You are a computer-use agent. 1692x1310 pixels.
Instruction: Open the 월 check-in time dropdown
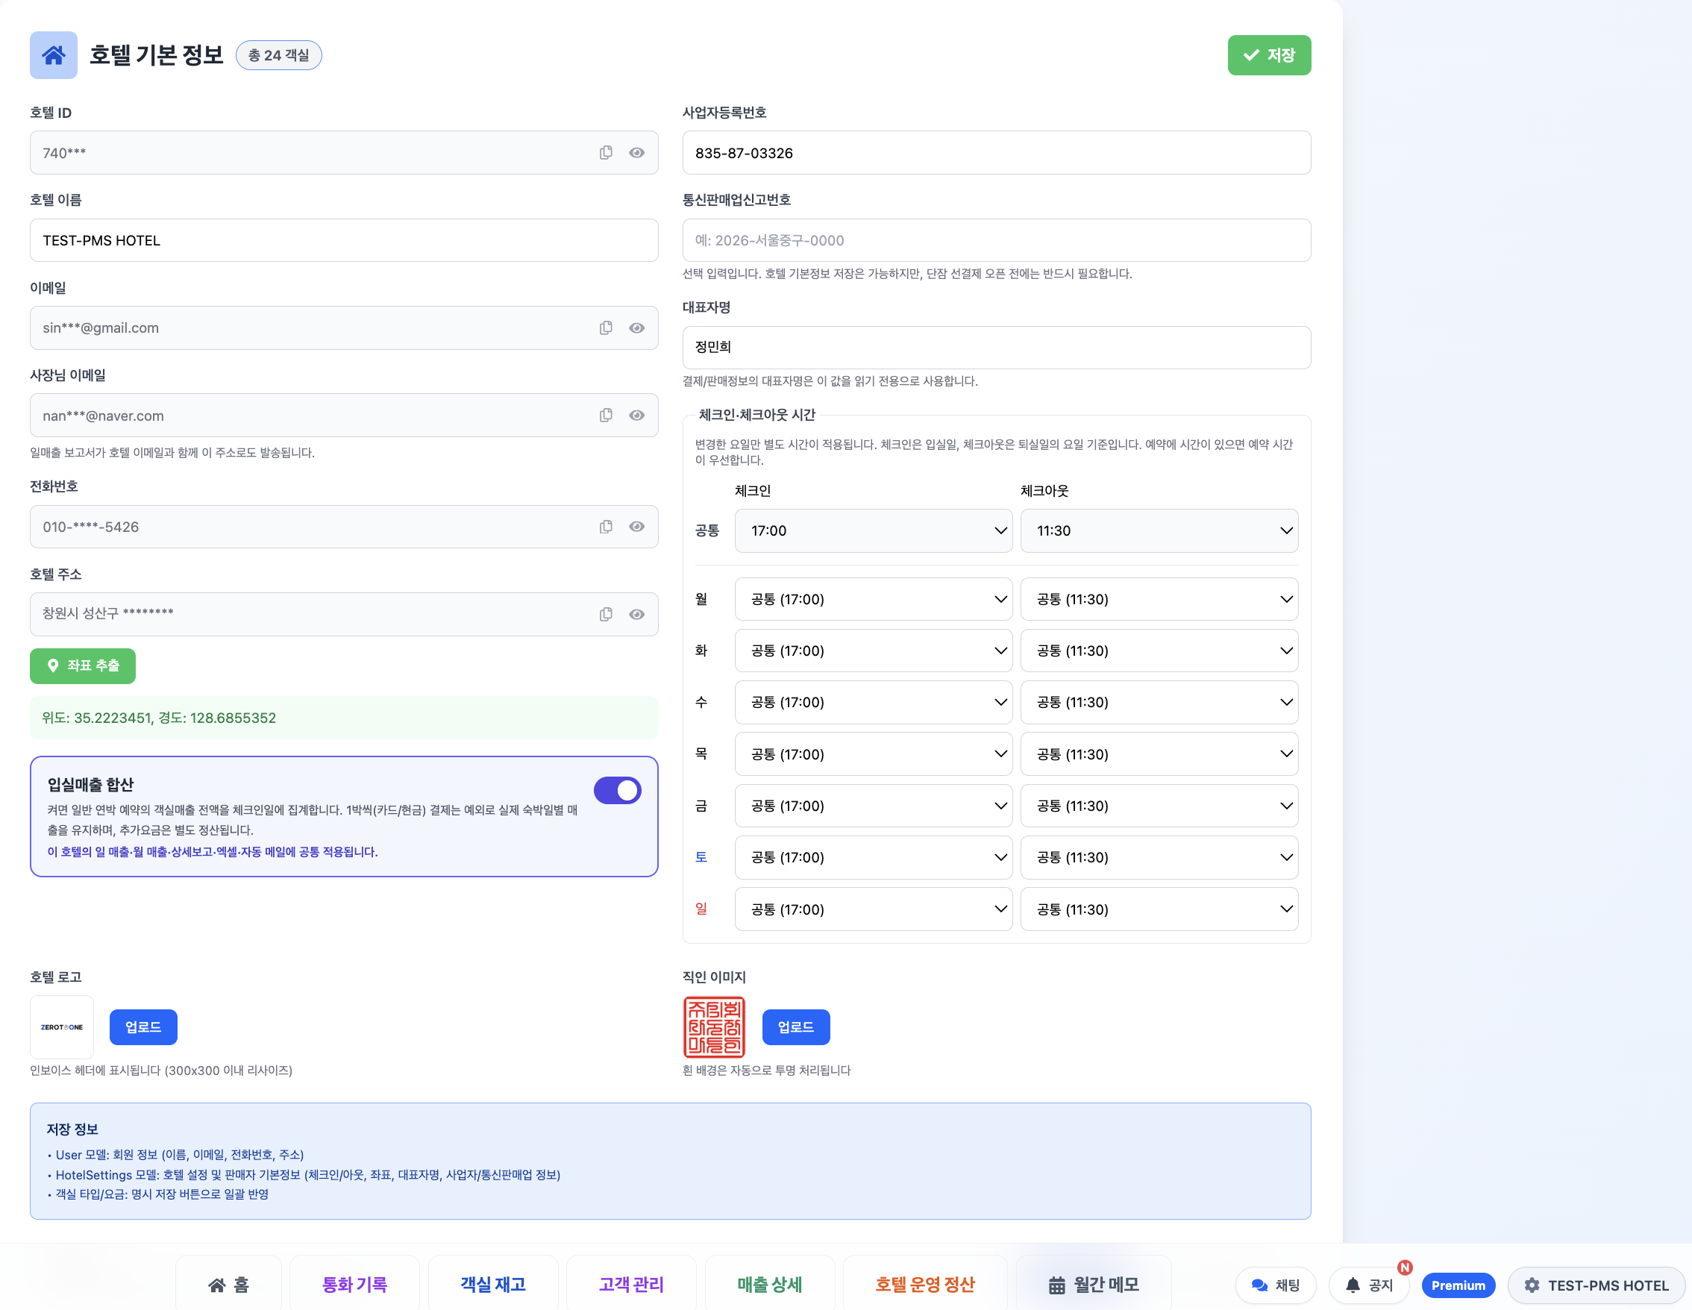pos(873,599)
